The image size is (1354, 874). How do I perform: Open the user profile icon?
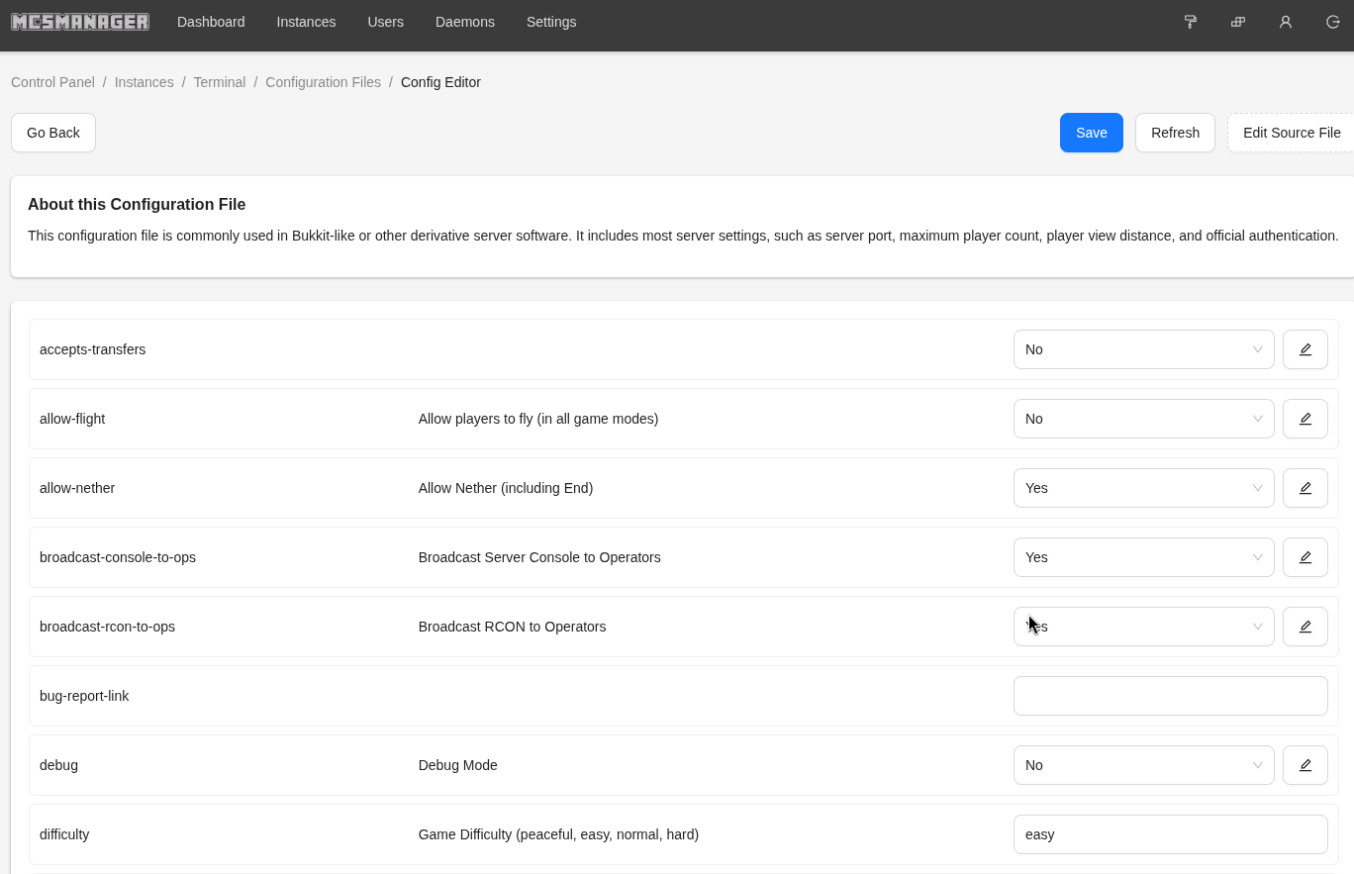(1286, 22)
